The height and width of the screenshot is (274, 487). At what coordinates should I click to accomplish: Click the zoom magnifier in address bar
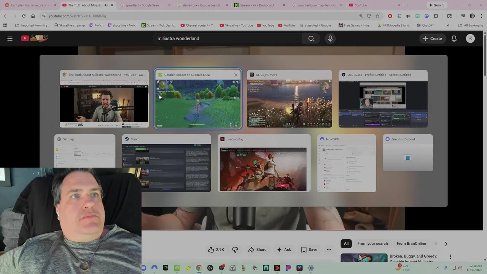[x=361, y=16]
